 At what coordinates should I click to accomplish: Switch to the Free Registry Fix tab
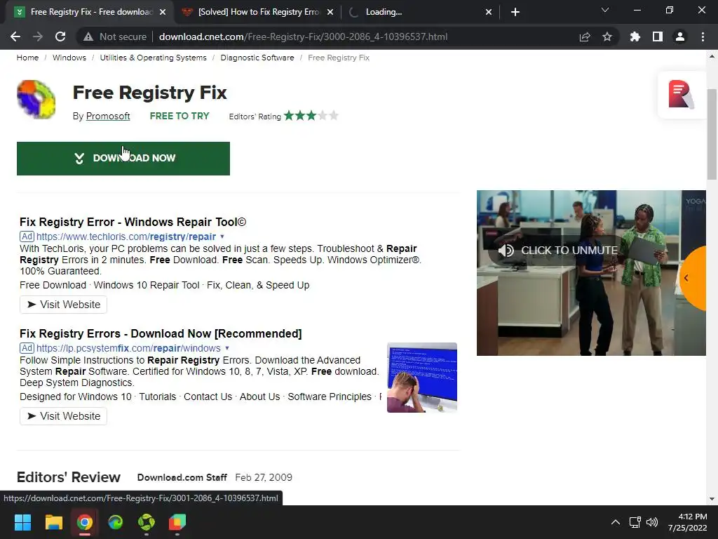point(89,12)
